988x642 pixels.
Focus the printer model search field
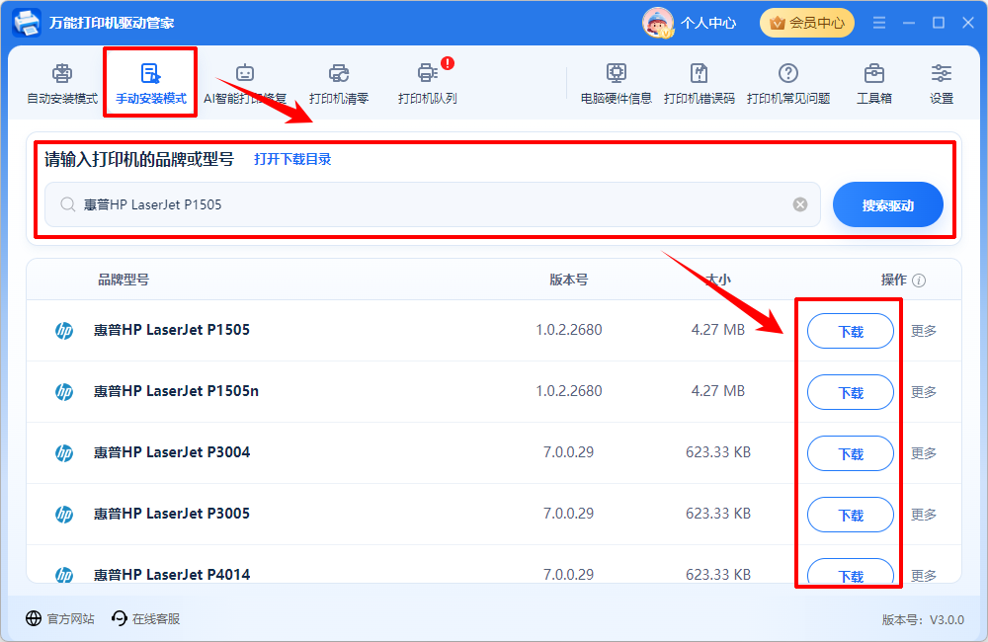[x=433, y=204]
